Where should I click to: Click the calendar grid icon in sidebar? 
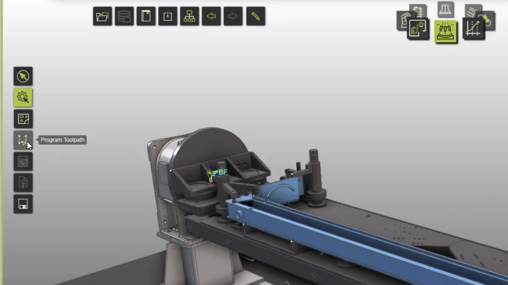point(23,162)
